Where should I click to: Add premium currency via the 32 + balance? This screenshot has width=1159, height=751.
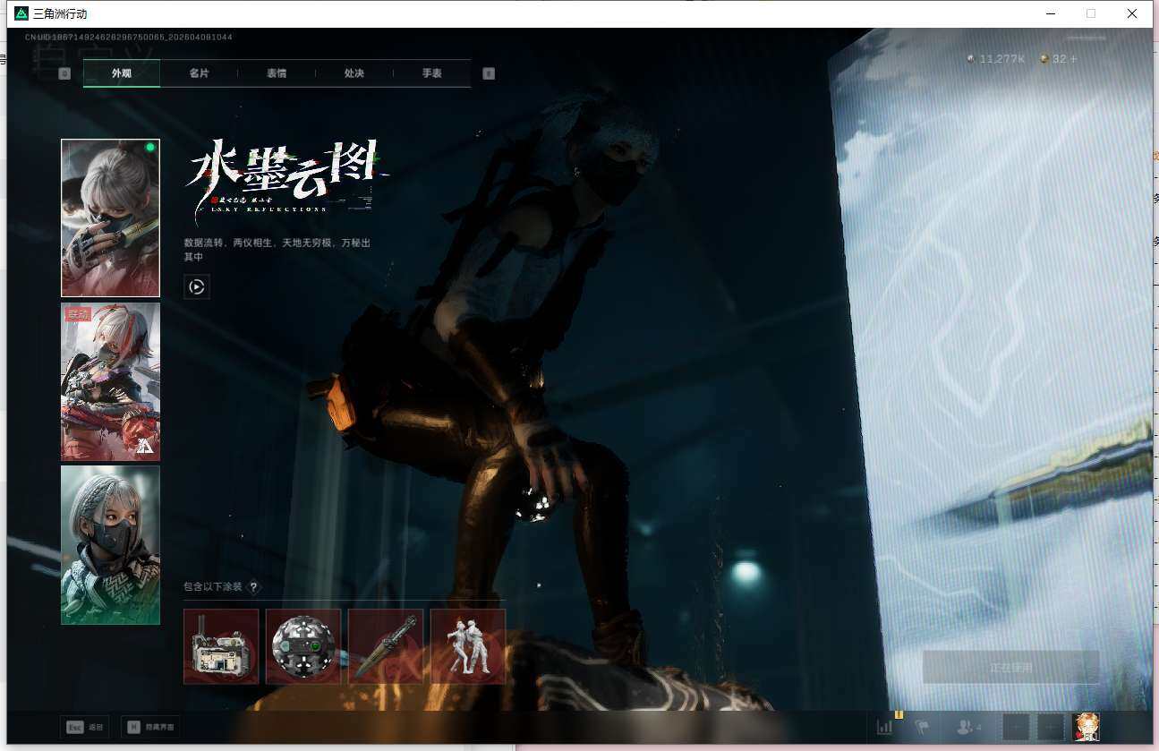pyautogui.click(x=1059, y=59)
